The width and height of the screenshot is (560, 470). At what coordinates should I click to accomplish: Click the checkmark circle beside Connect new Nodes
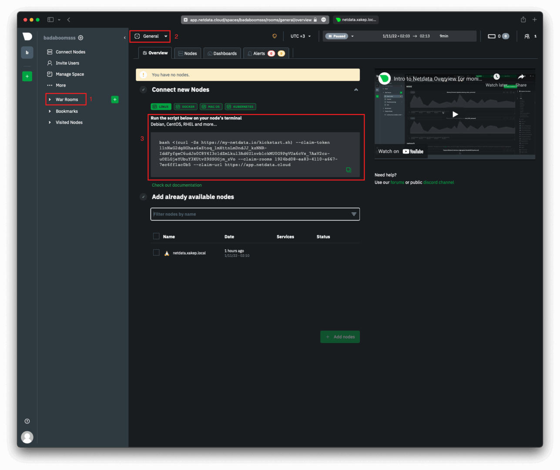tap(143, 90)
